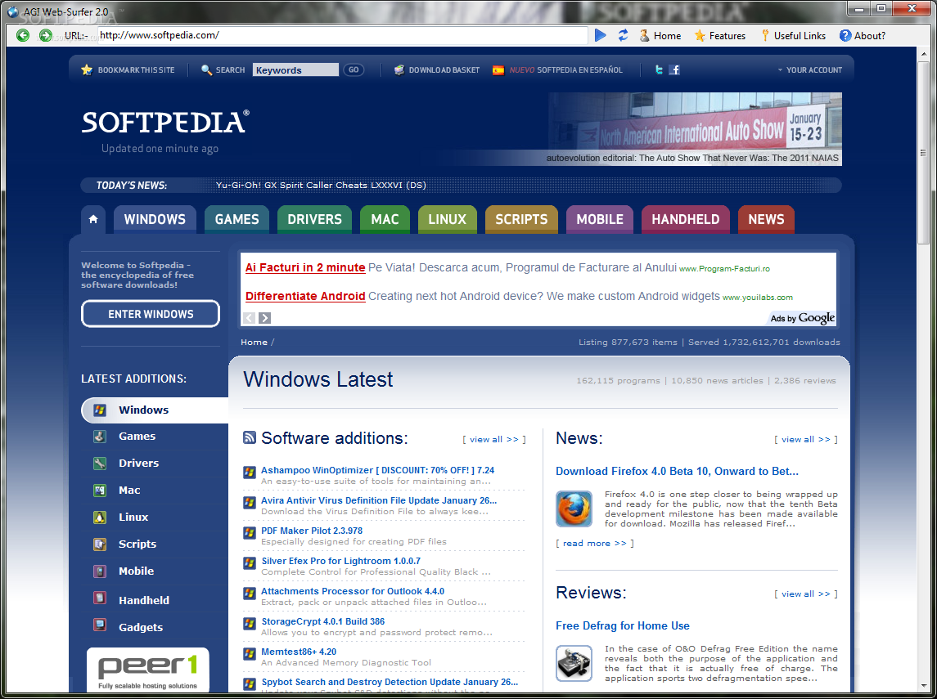This screenshot has width=937, height=699.
Task: Switch to the NEWS tab
Action: (766, 219)
